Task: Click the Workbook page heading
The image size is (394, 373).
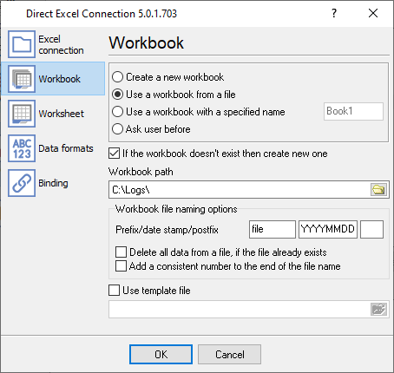Action: coord(146,43)
